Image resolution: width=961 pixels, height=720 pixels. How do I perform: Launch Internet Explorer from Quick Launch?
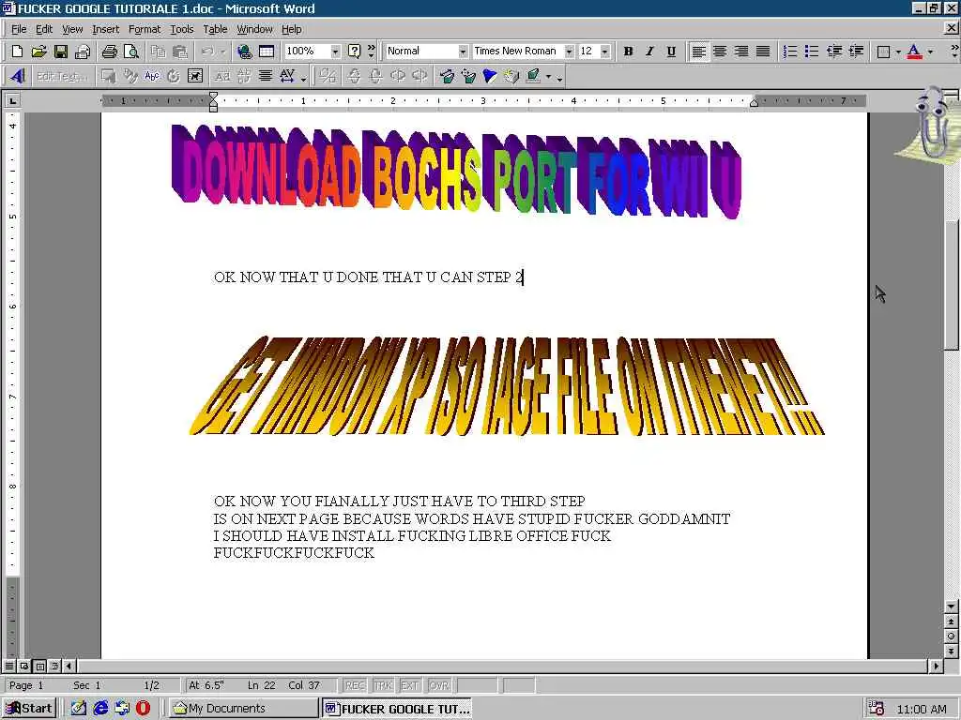click(x=100, y=709)
